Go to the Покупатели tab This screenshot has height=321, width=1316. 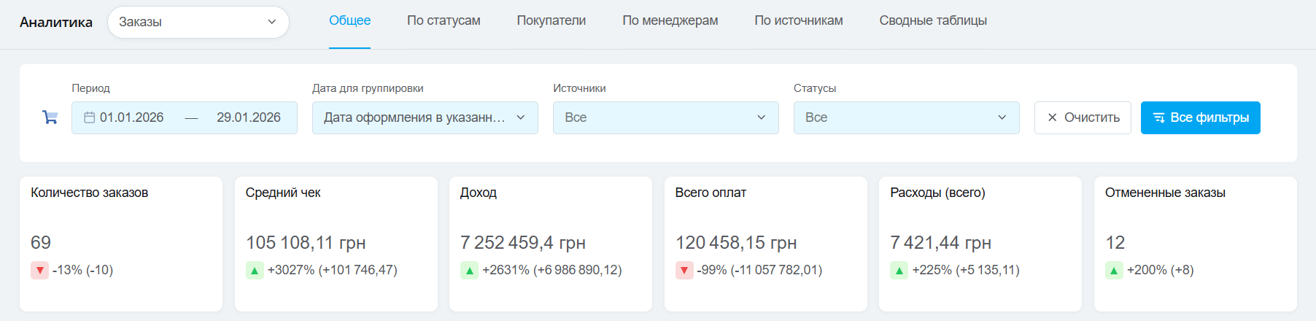pos(551,20)
